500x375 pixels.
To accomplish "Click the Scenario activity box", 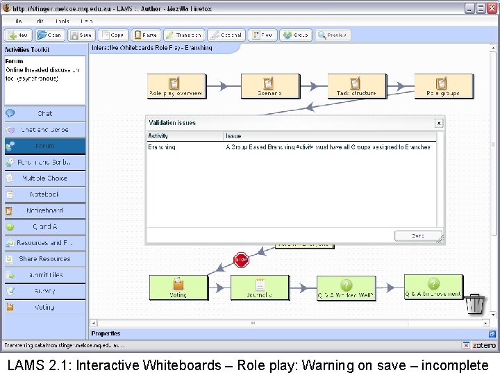I will coord(270,86).
